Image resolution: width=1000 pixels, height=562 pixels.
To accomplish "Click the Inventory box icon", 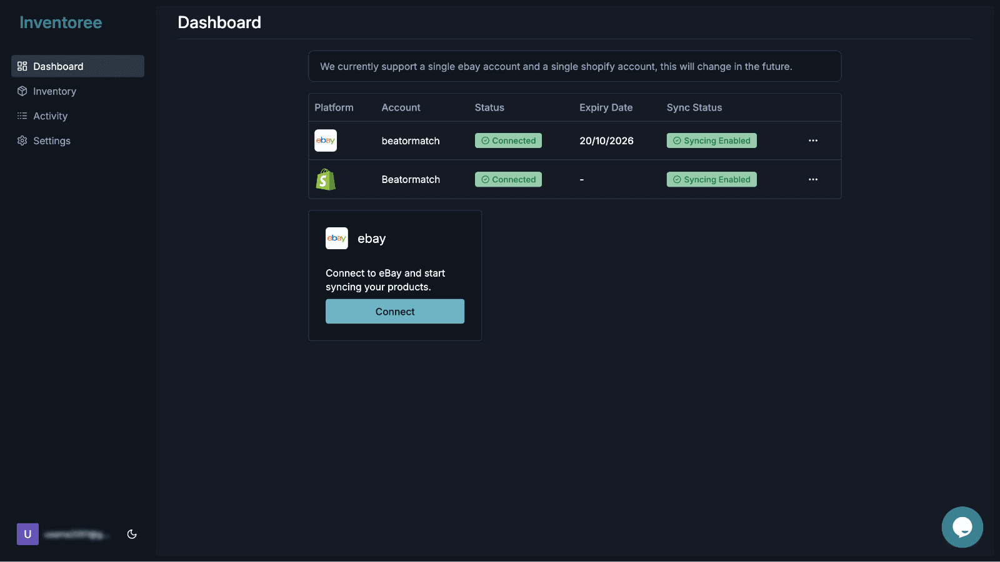I will tap(22, 91).
